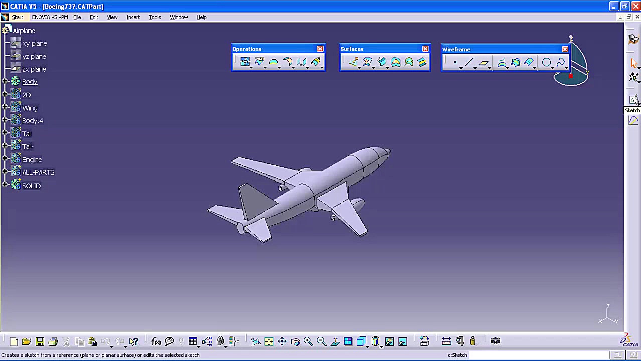Expand the 2D node in tree
The image size is (641, 361).
point(5,94)
